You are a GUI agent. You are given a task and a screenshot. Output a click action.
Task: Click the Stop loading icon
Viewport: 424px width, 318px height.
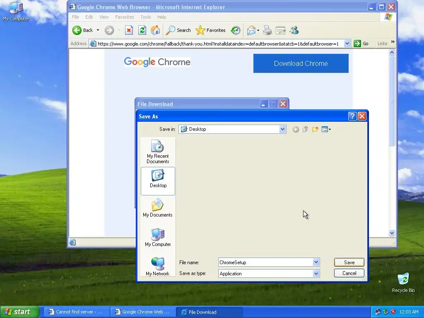click(129, 30)
